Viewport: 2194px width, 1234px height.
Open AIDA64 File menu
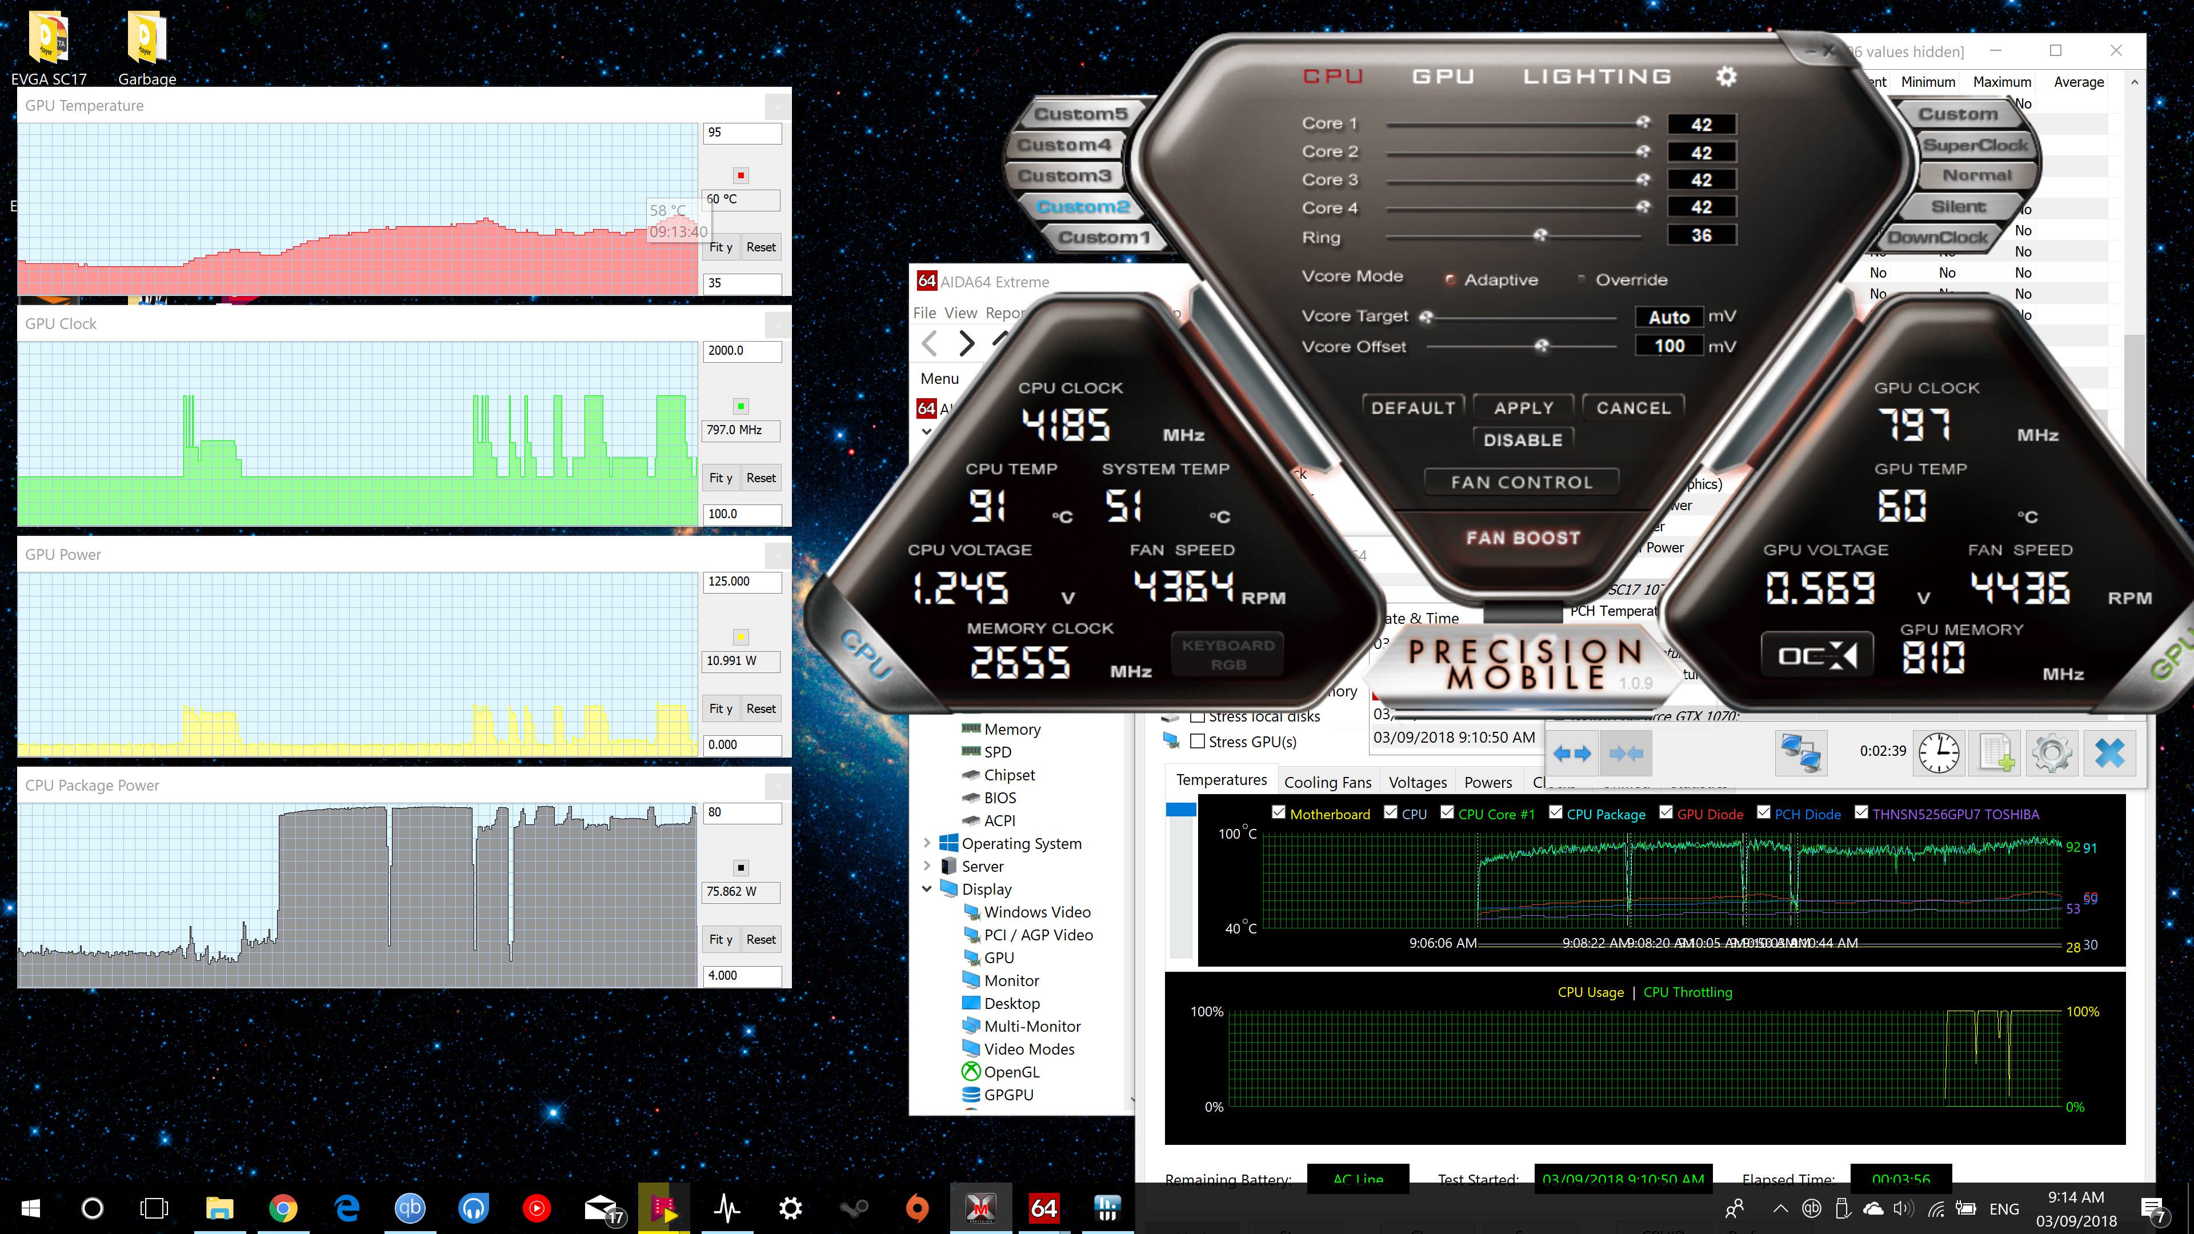click(x=924, y=312)
